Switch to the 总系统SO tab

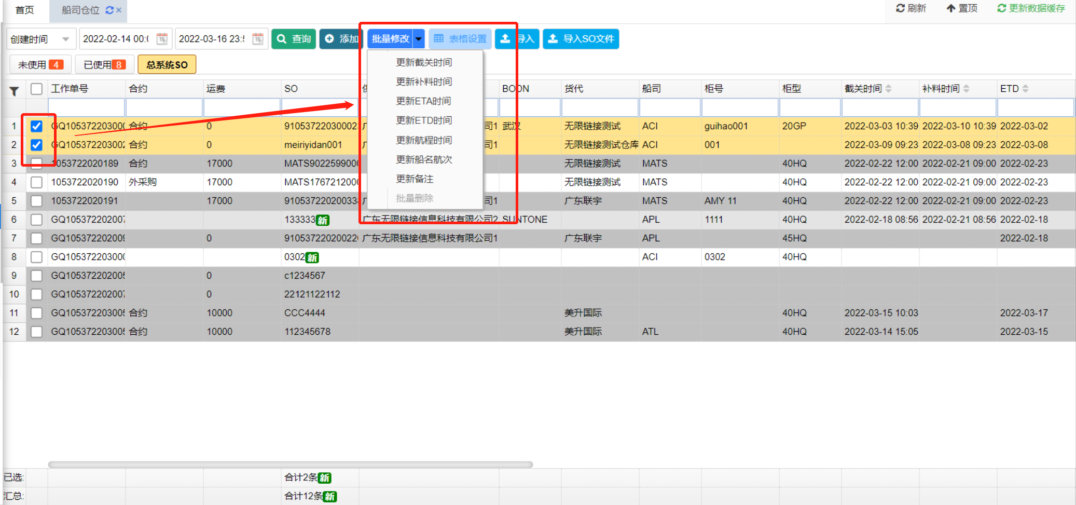pyautogui.click(x=167, y=65)
